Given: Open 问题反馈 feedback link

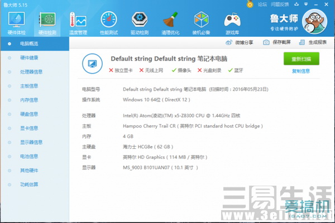Looking at the screenshot, I should (x=280, y=4).
